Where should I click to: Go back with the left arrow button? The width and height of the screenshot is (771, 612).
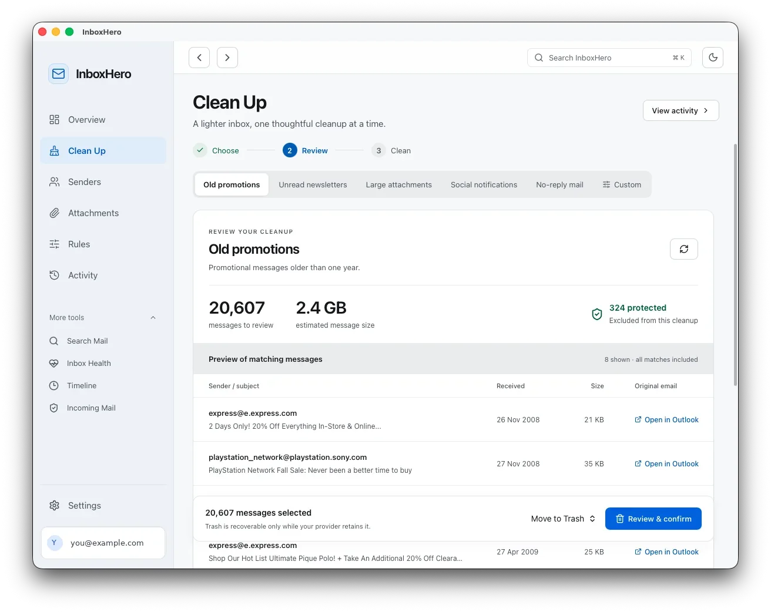[x=199, y=58]
